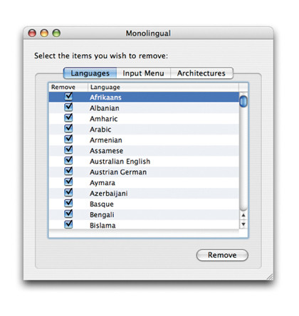Click the Remove button
This screenshot has height=316, width=299.
coord(222,255)
